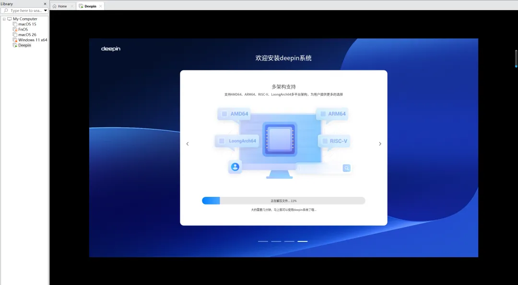
Task: Switch to the Home tab
Action: pyautogui.click(x=62, y=6)
